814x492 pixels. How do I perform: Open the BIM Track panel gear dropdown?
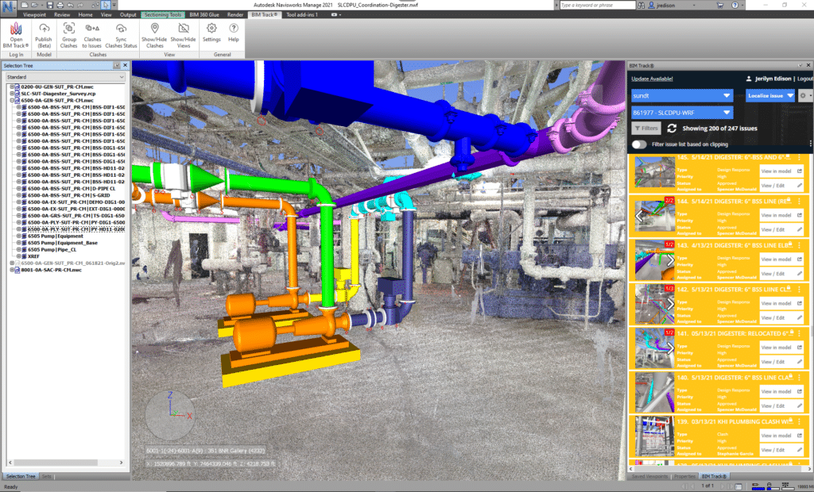pyautogui.click(x=805, y=96)
